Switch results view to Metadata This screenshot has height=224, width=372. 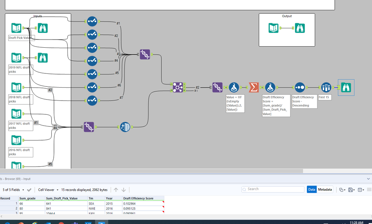pos(325,190)
